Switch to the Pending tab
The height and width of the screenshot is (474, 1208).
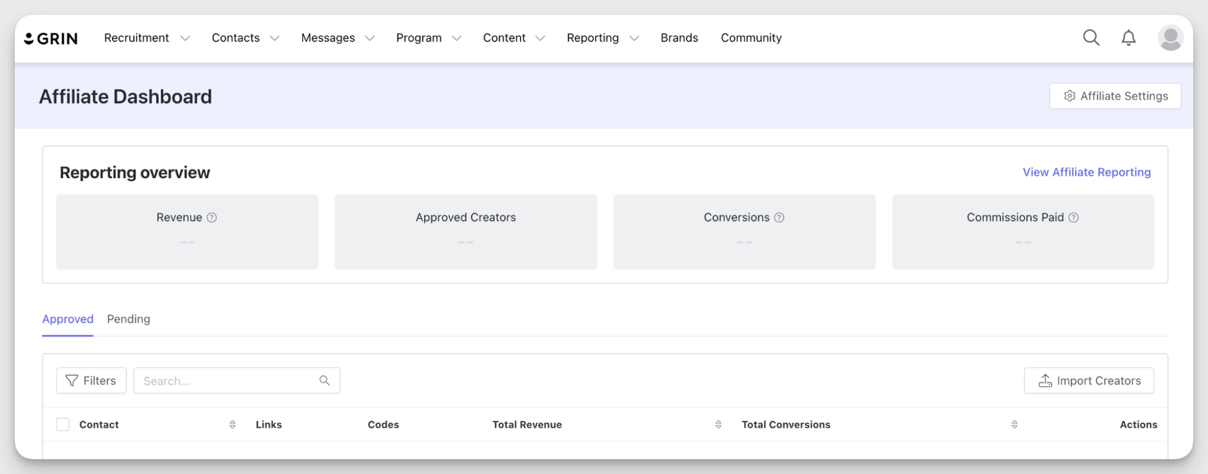tap(129, 319)
